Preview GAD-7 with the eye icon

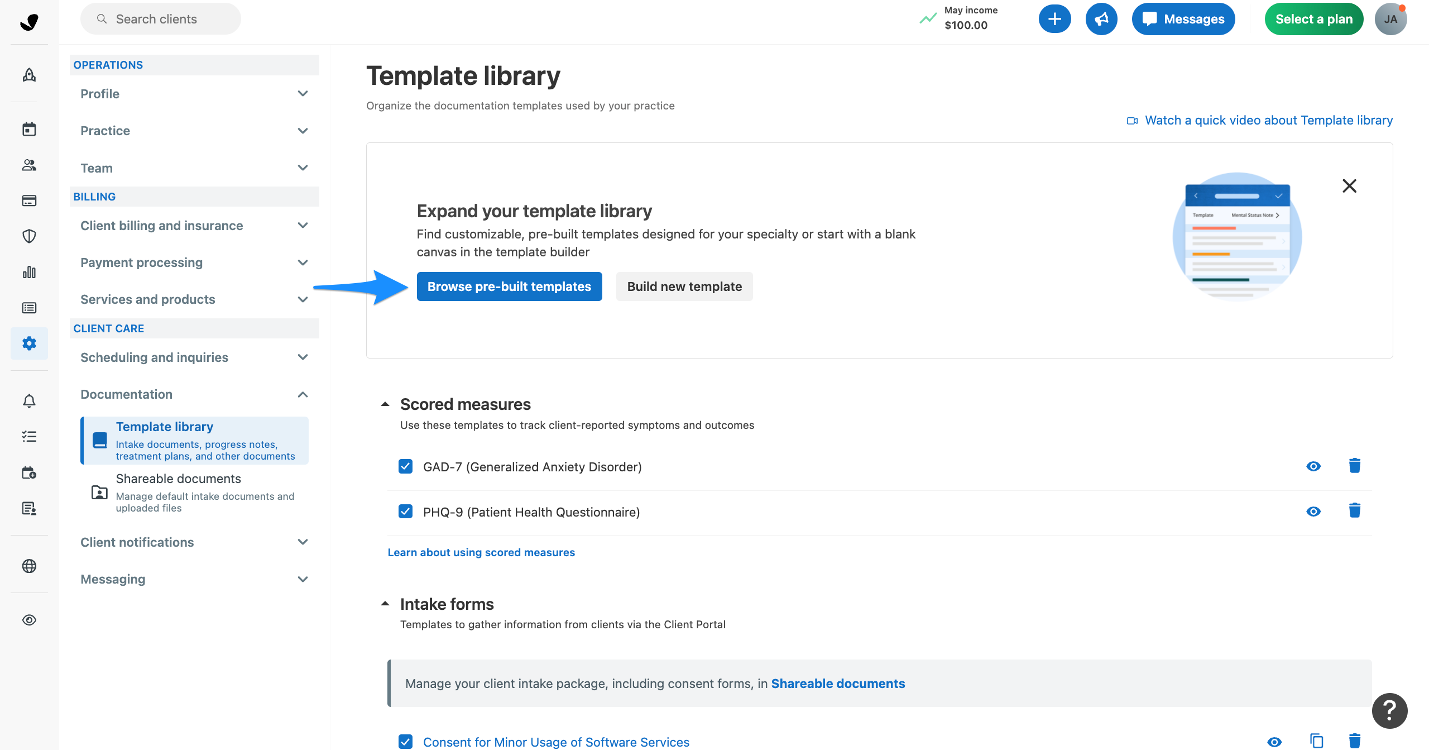point(1313,466)
